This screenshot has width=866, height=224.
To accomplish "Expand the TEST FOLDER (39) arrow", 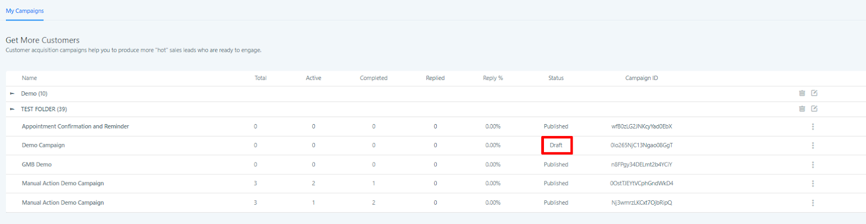I will coord(12,109).
